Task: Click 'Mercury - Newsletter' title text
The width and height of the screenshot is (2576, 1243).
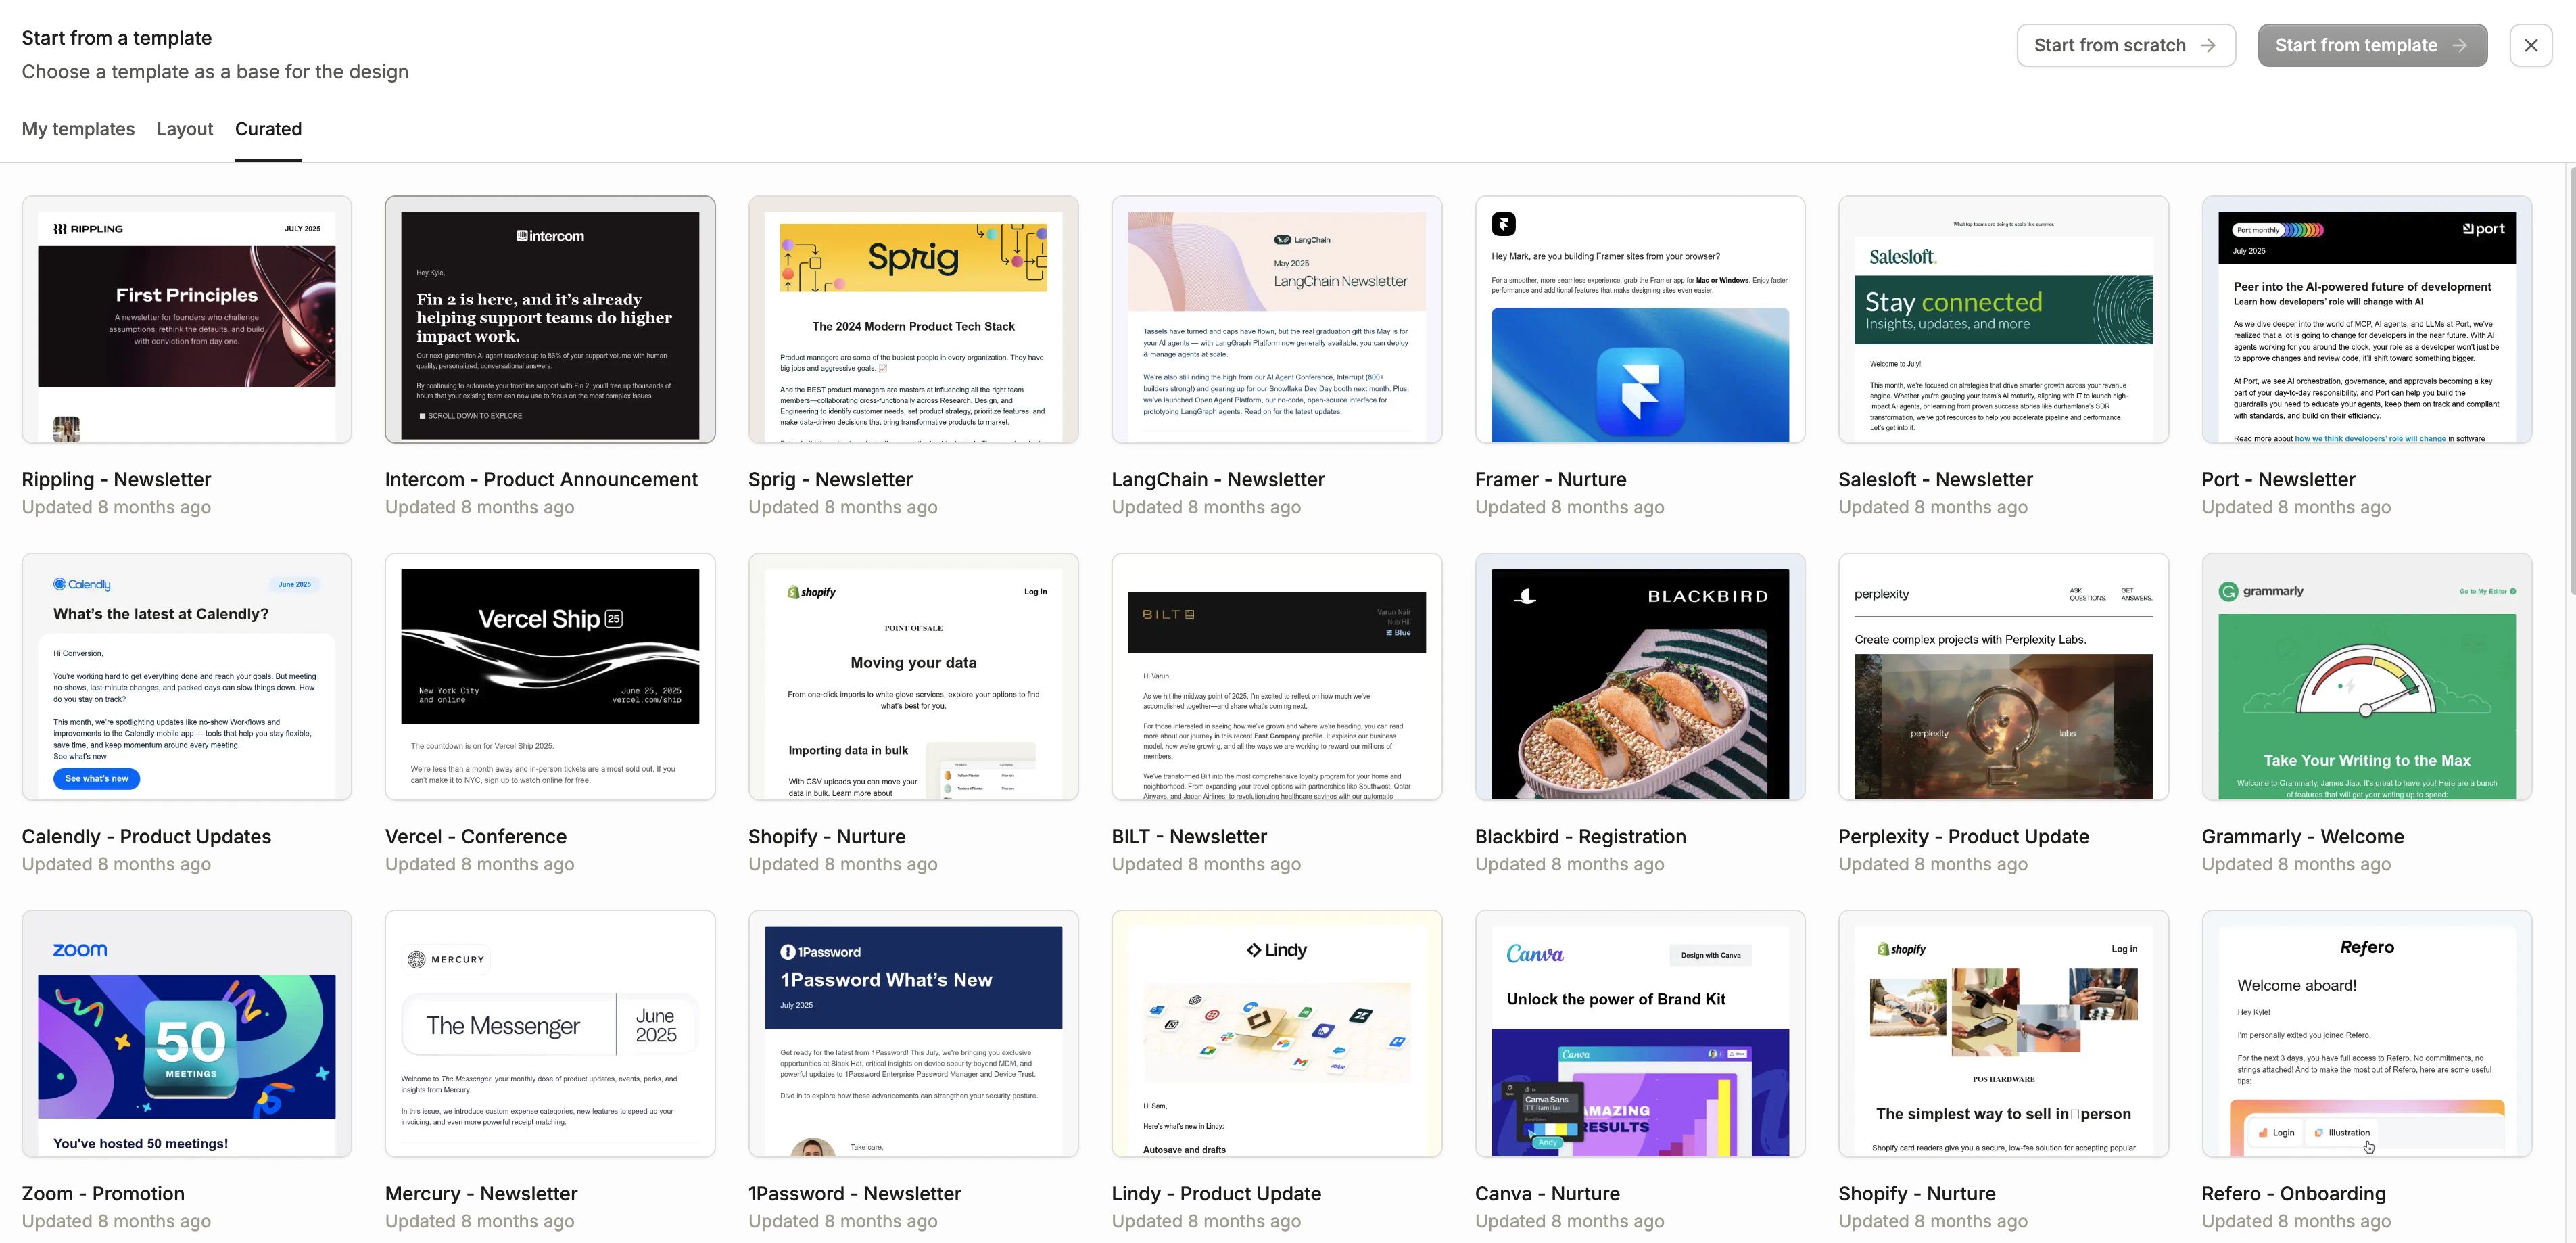Action: 481,1193
